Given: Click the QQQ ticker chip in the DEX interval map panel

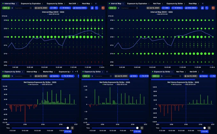Looking at the screenshot, I should click(x=112, y=8).
